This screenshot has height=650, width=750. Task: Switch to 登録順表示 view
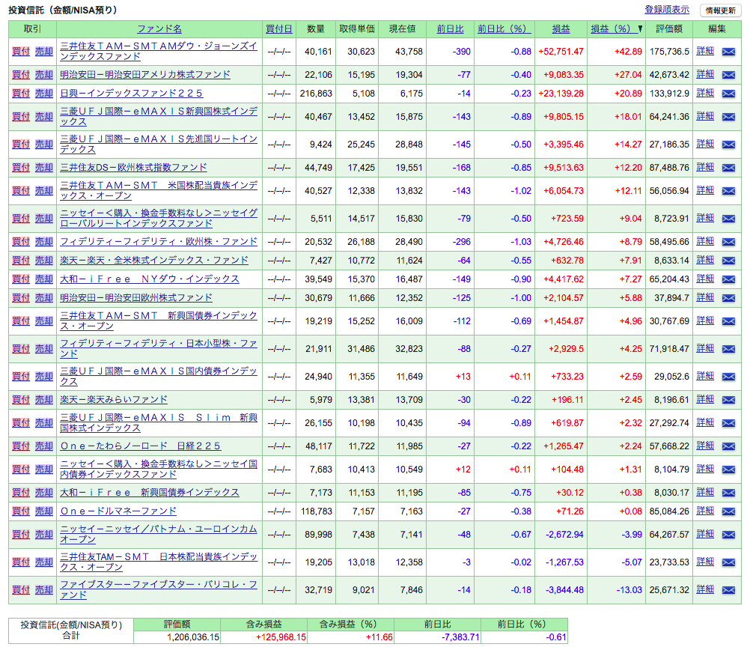tap(667, 10)
